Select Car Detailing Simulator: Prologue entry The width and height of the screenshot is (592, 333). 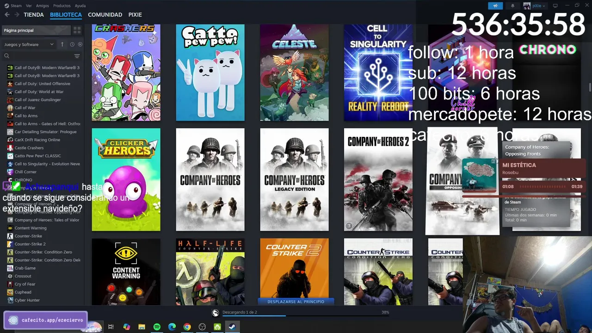[x=45, y=132]
